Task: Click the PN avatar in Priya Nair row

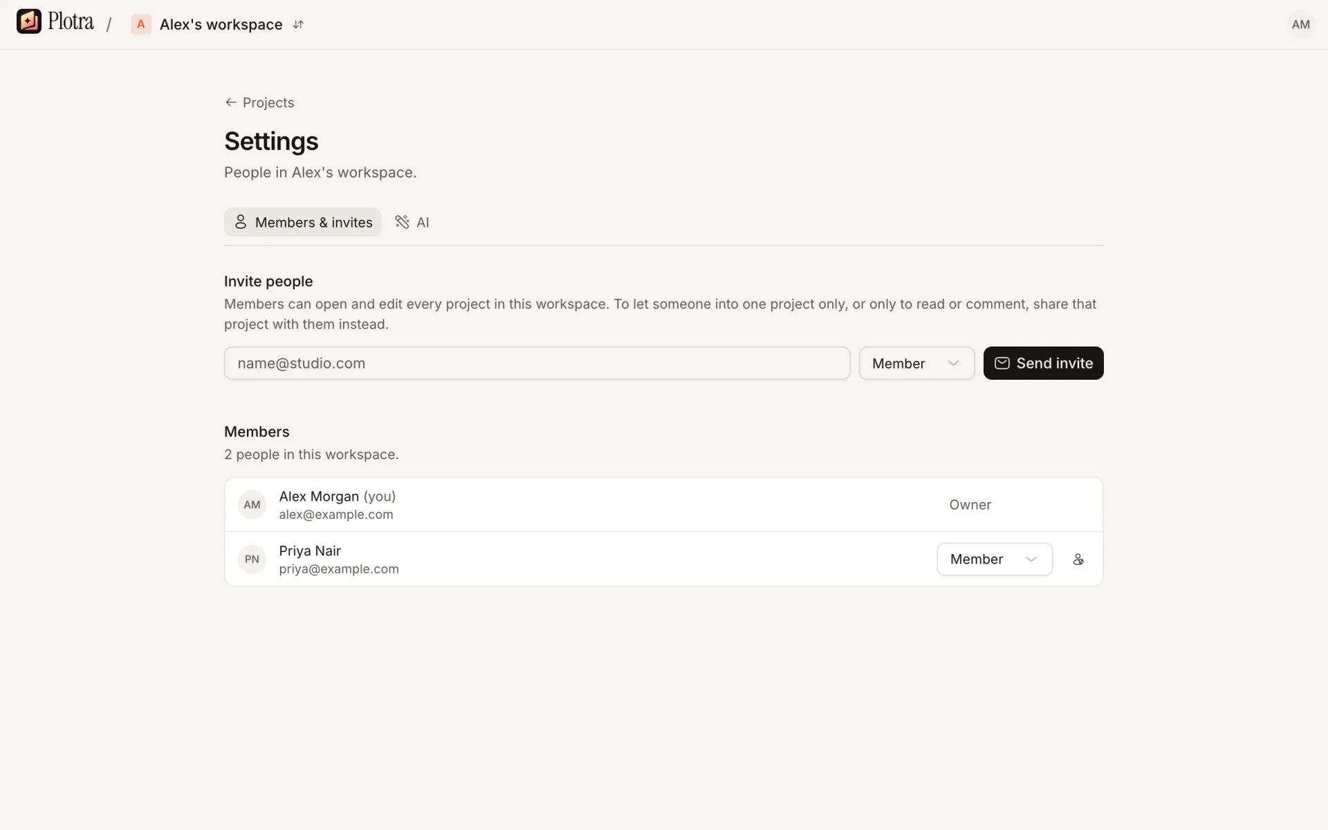Action: [x=252, y=559]
